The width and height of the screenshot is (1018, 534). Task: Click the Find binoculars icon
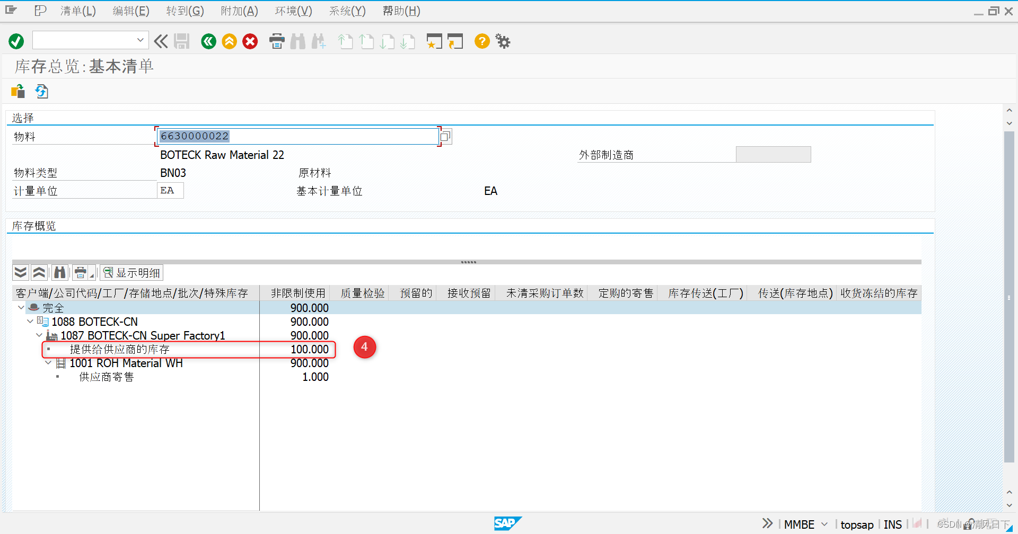(x=297, y=41)
